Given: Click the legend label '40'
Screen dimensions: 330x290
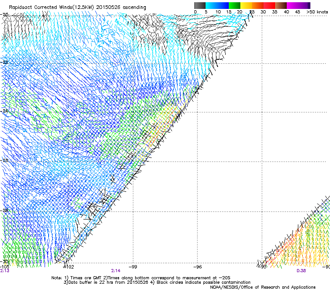Looking at the screenshot, I should coord(286,12).
